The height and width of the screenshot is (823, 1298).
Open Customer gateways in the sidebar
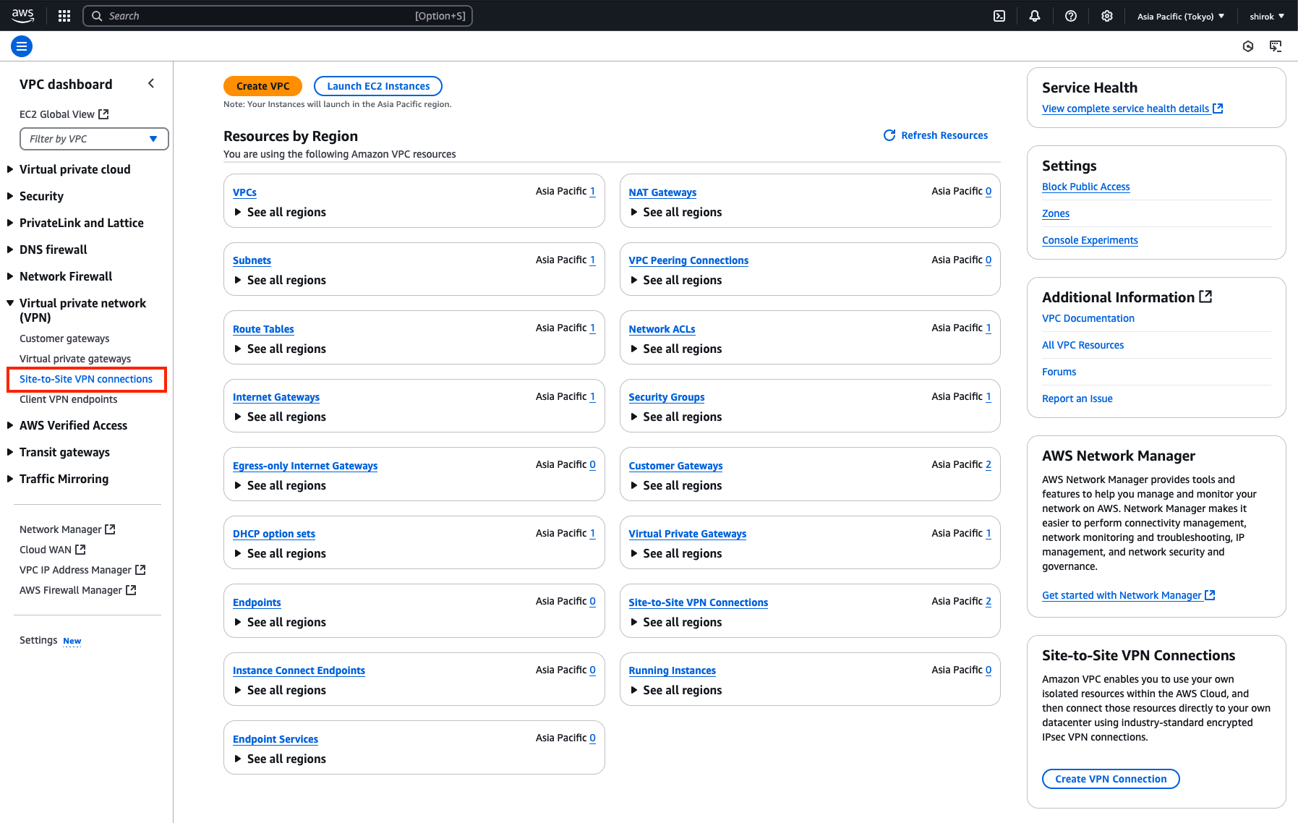click(x=64, y=338)
